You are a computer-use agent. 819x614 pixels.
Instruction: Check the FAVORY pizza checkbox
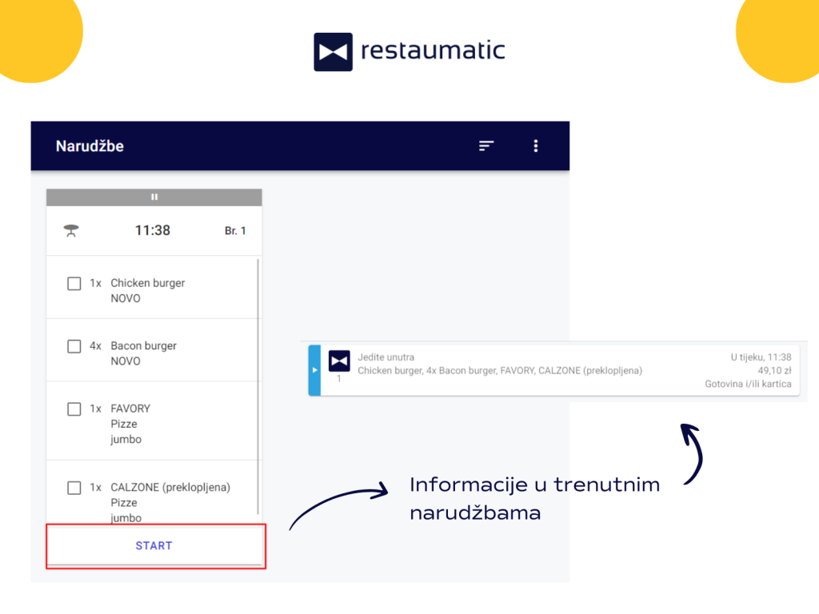[x=74, y=409]
